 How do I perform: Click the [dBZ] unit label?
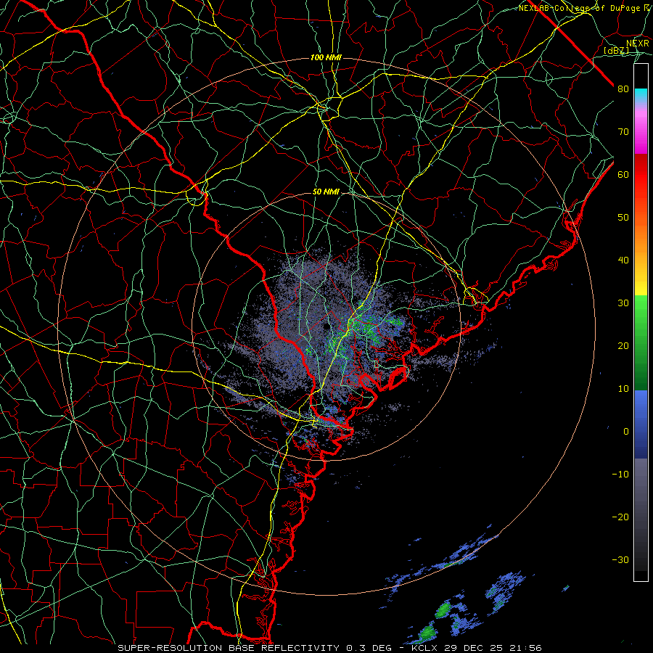[616, 51]
